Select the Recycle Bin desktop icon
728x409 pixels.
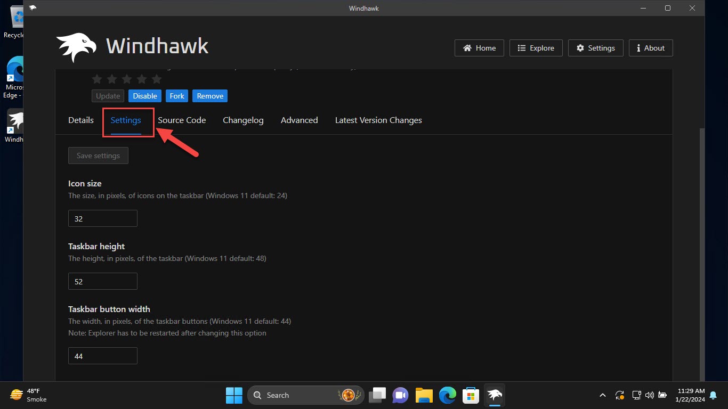[x=14, y=22]
